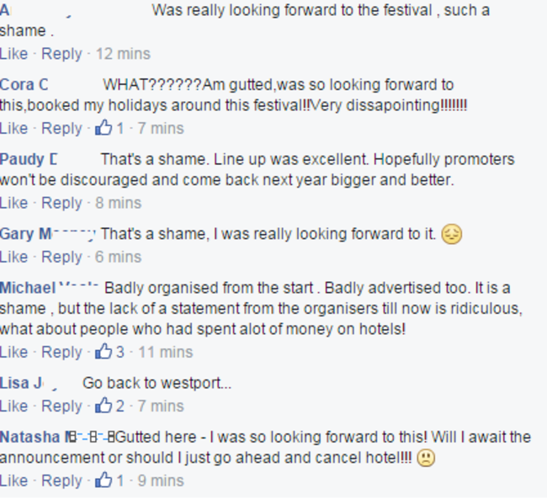547x499 pixels.
Task: Reply to Cora's comment
Action: pos(61,129)
